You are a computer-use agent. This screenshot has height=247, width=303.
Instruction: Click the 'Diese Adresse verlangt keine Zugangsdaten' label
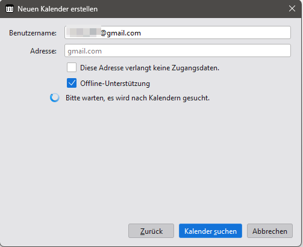tap(149, 68)
